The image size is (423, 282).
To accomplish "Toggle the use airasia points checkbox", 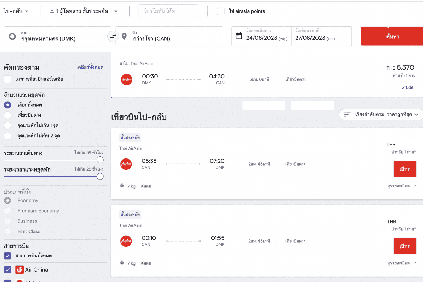I will click(221, 11).
